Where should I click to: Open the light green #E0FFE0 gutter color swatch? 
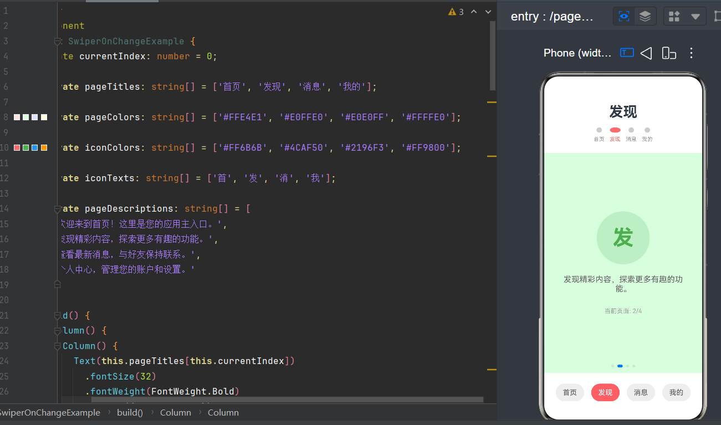pyautogui.click(x=26, y=117)
